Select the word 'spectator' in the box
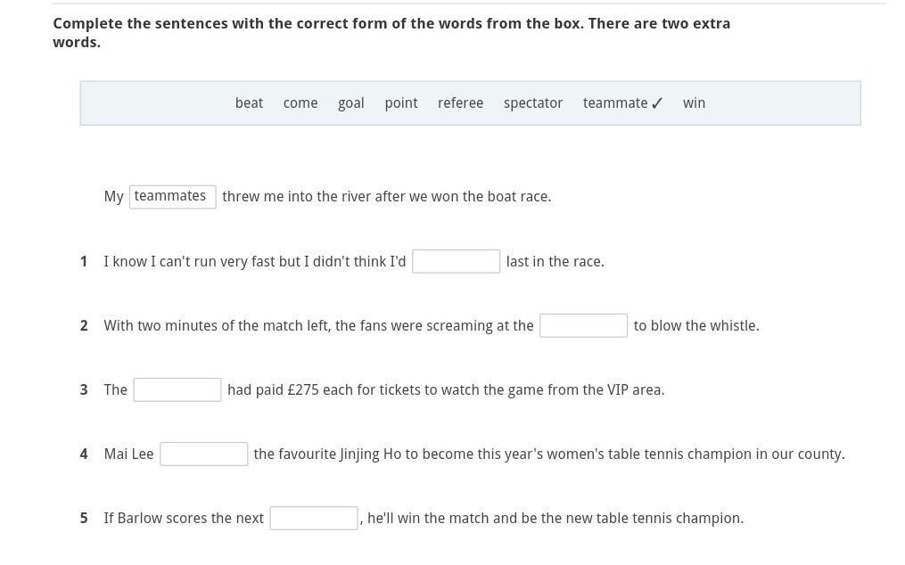This screenshot has width=905, height=565. click(532, 103)
